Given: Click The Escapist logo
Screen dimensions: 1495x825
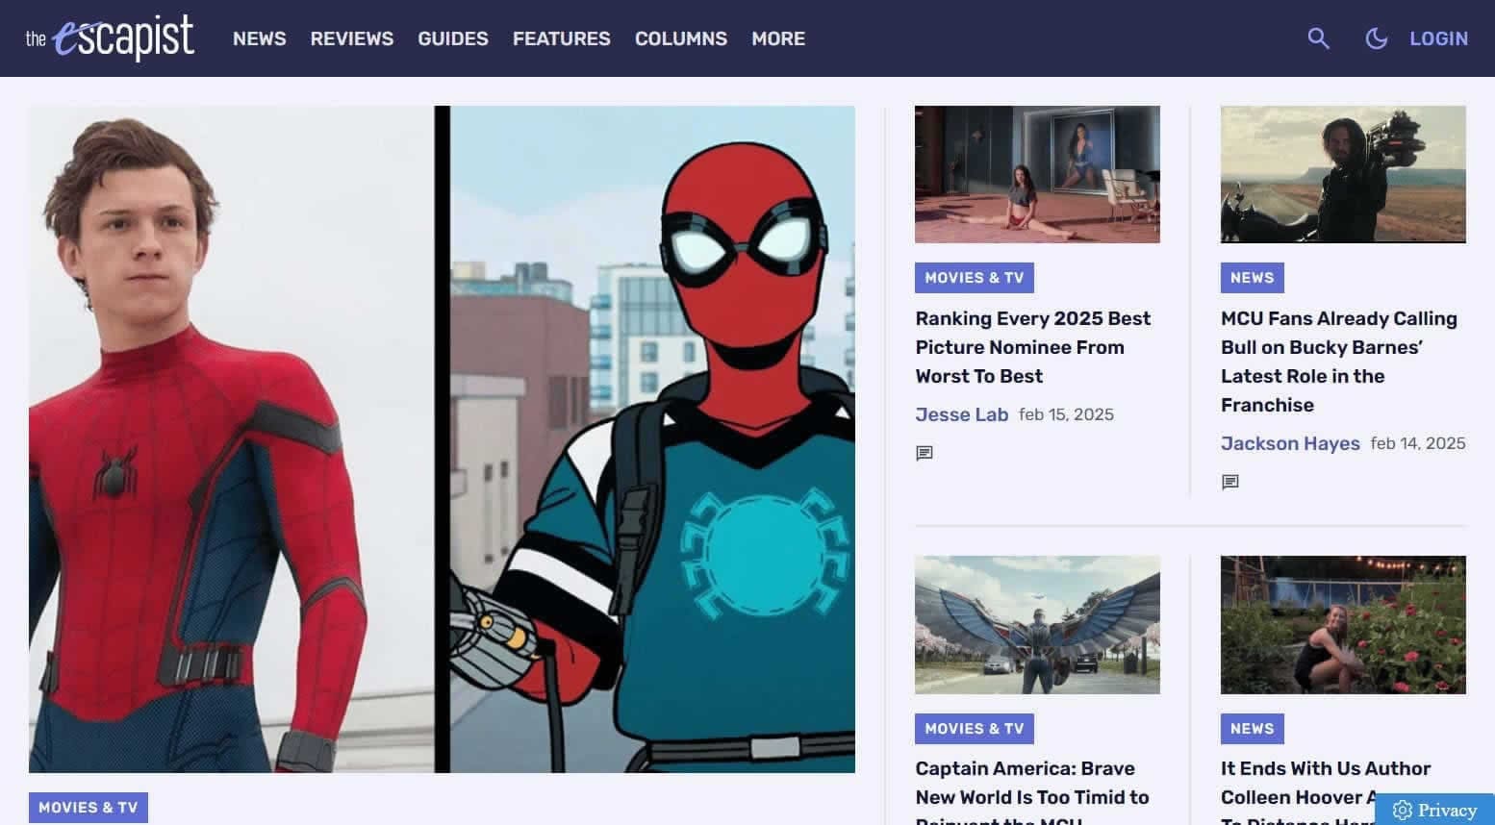Looking at the screenshot, I should tap(110, 38).
